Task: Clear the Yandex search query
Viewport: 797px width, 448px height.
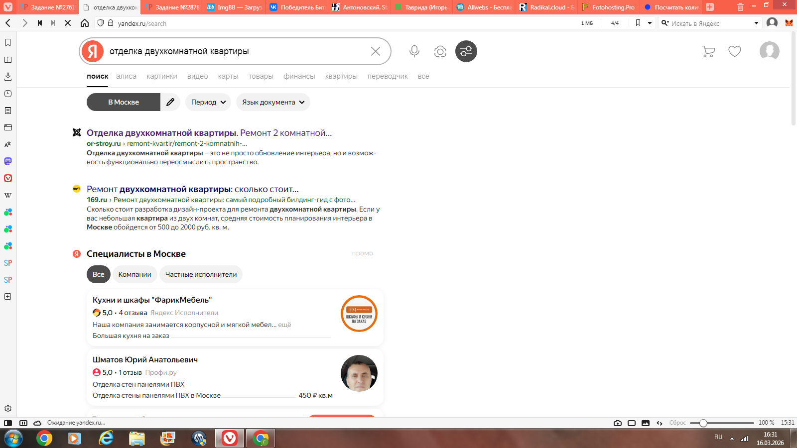Action: 376,51
